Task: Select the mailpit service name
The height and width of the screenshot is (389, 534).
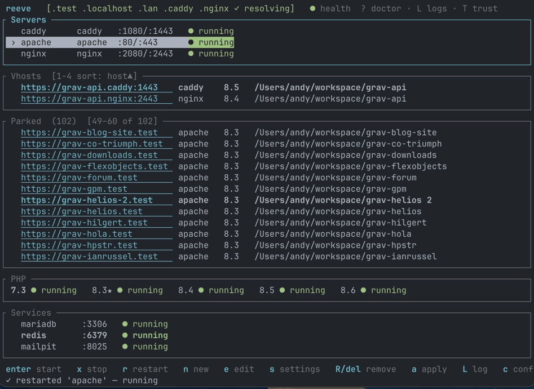Action: pos(38,346)
